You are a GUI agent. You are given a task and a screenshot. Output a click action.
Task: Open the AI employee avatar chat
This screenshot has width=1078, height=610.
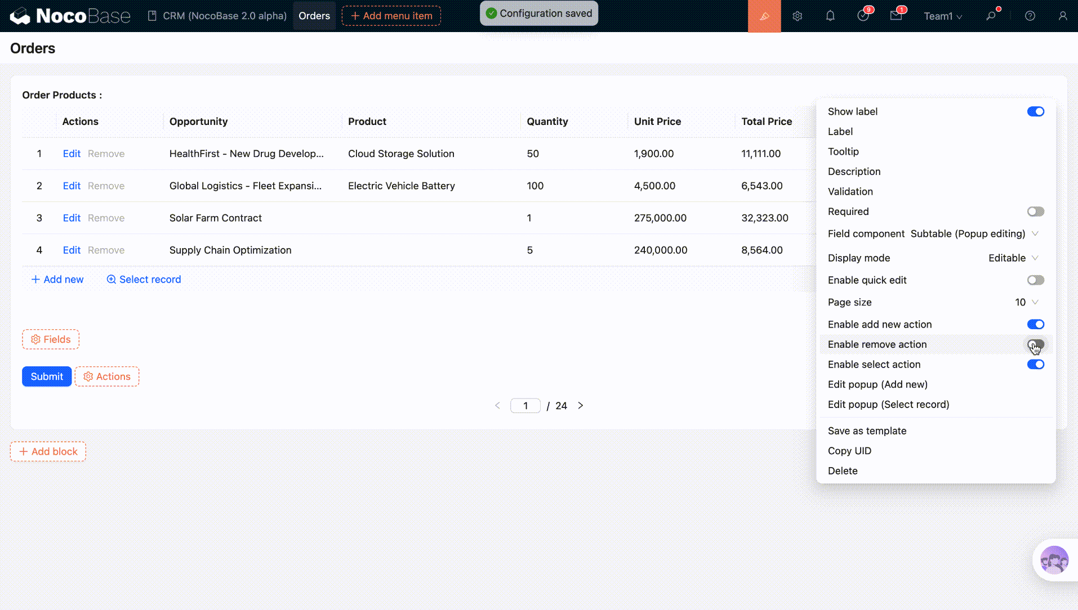(x=1054, y=560)
